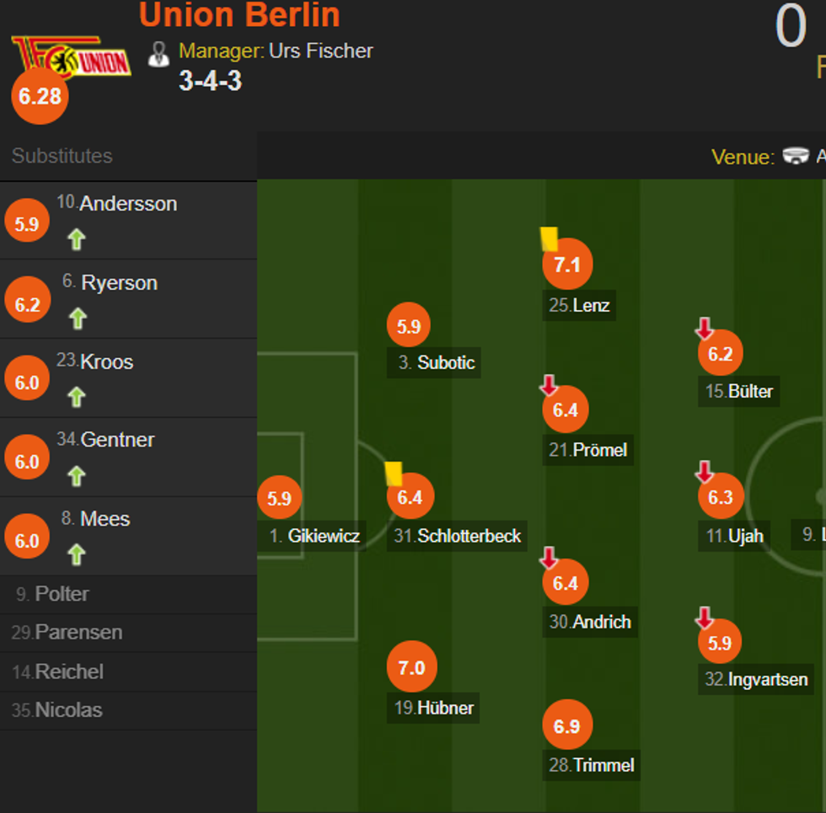
Task: Click Schlotterbeck's yellow card icon
Action: (x=394, y=473)
